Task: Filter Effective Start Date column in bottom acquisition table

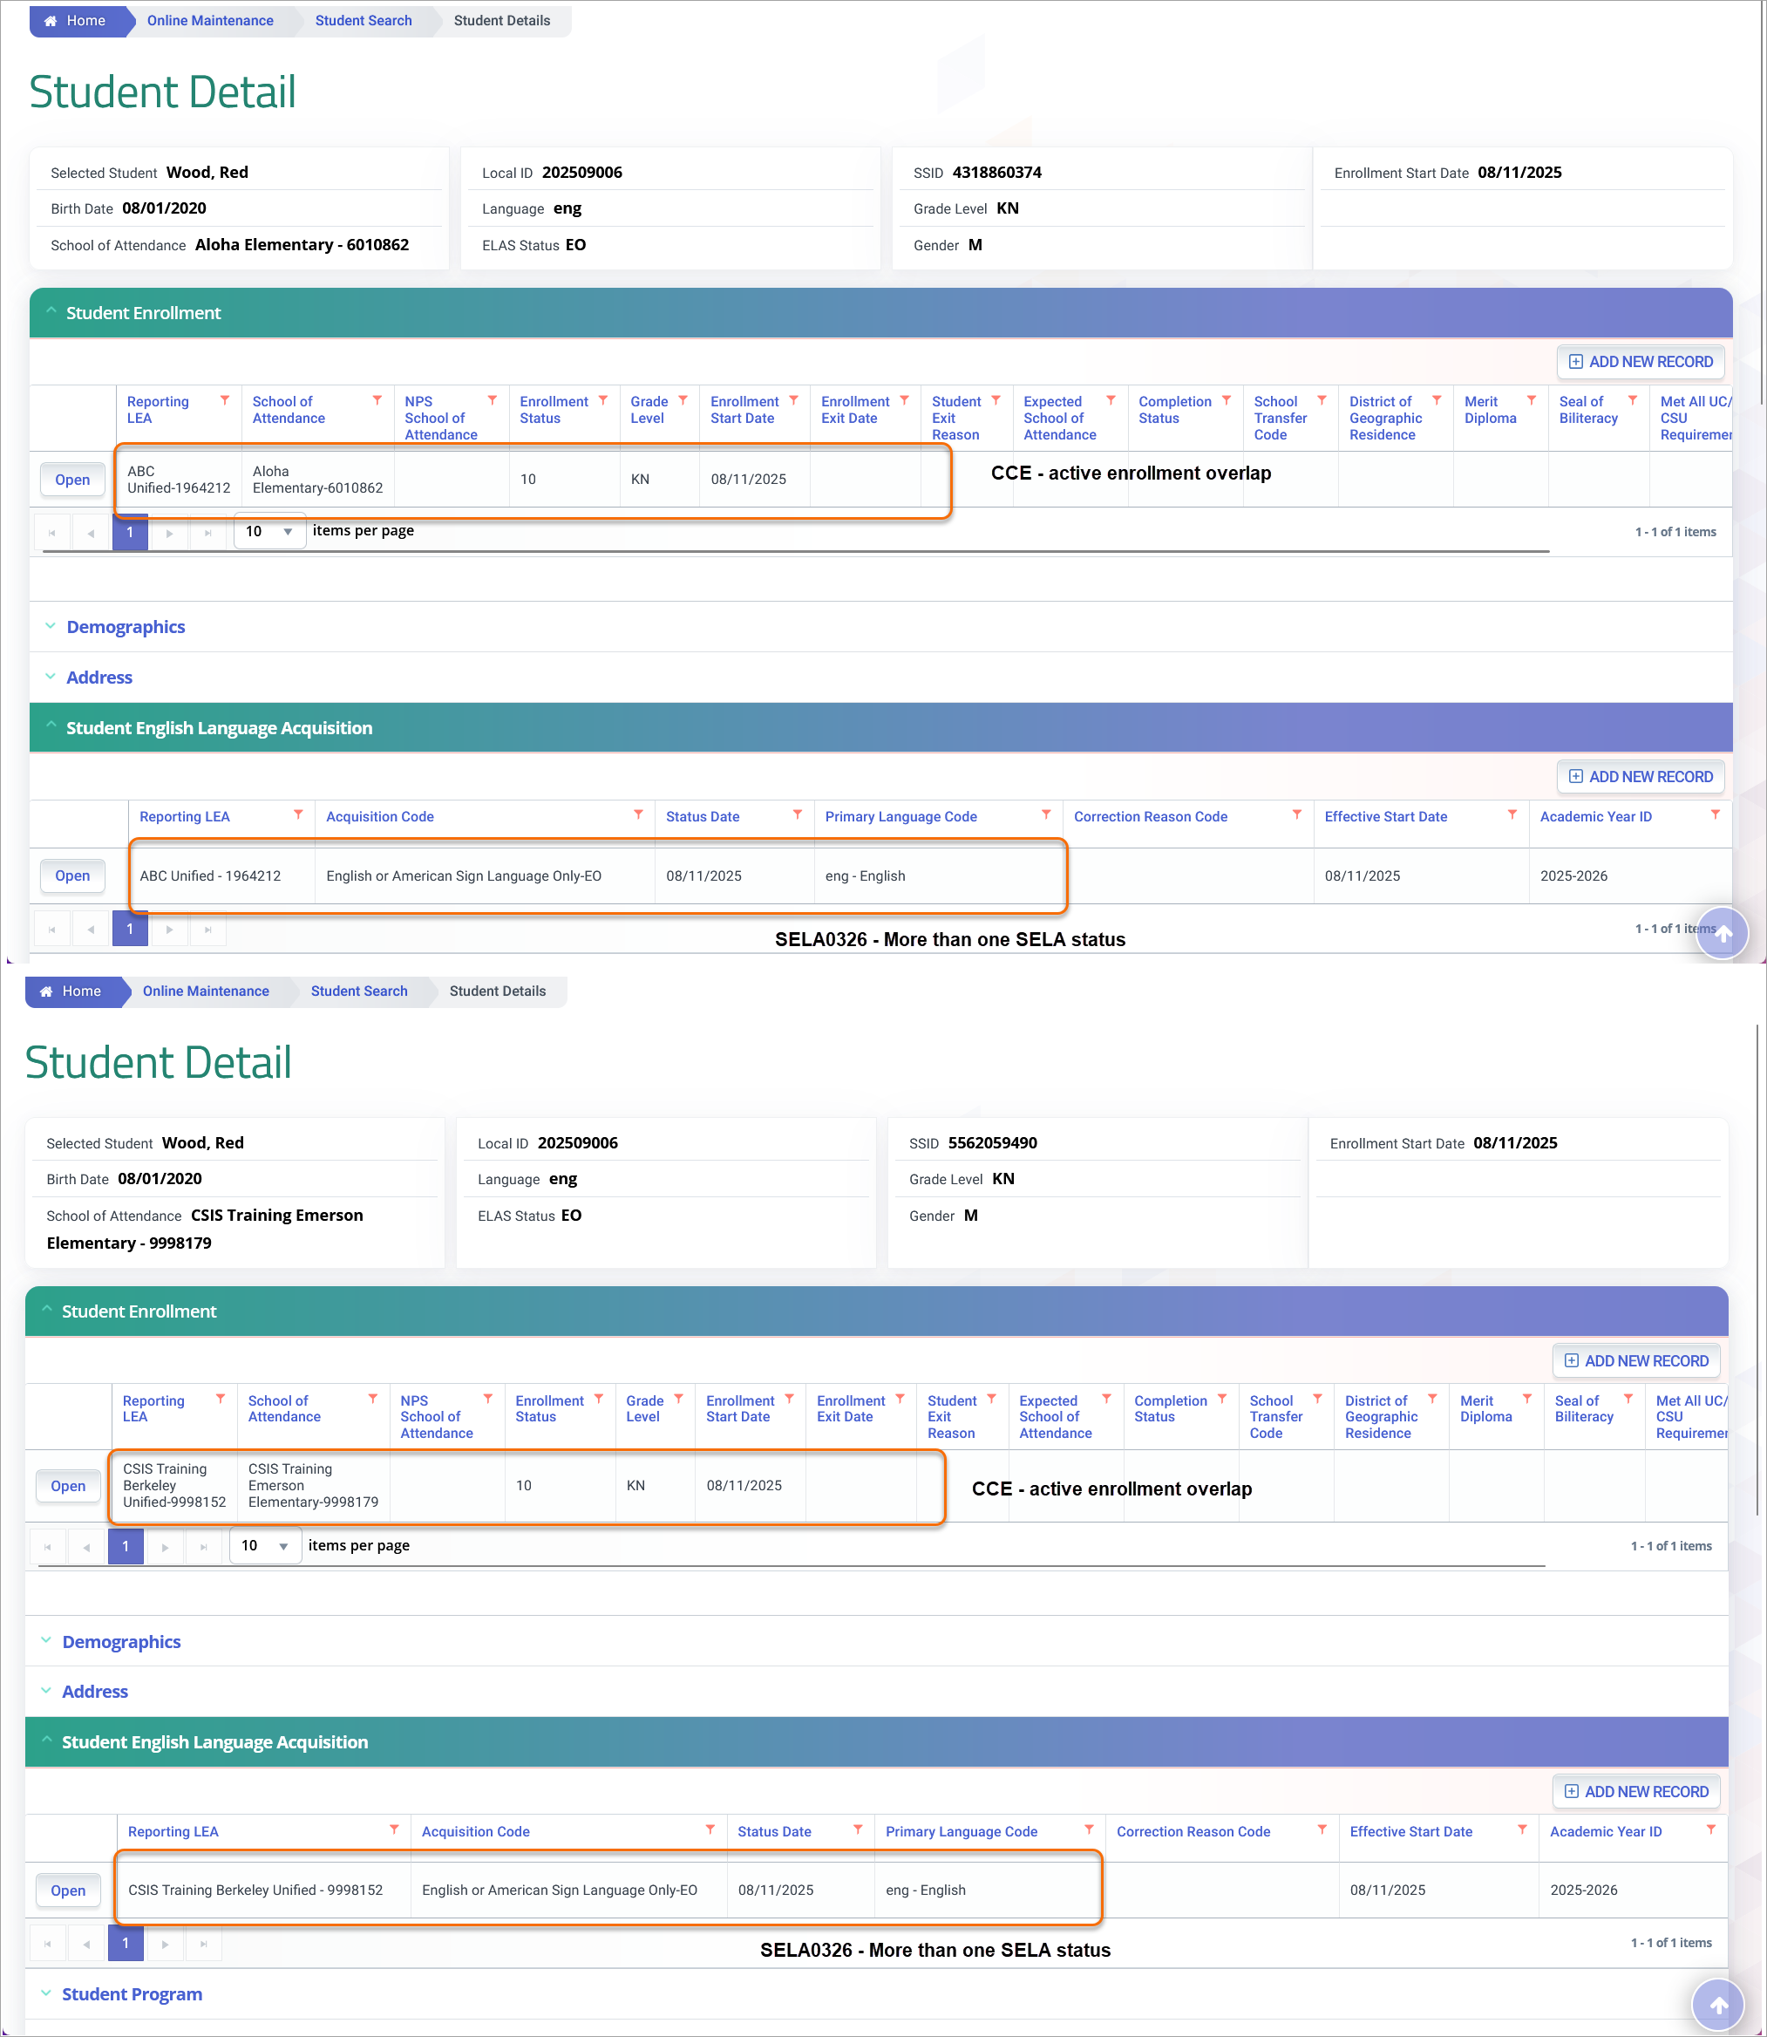Action: [x=1522, y=1829]
